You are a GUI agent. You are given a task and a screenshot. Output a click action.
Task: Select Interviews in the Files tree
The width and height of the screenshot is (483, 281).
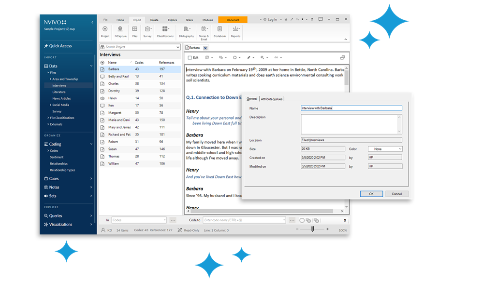tap(59, 85)
